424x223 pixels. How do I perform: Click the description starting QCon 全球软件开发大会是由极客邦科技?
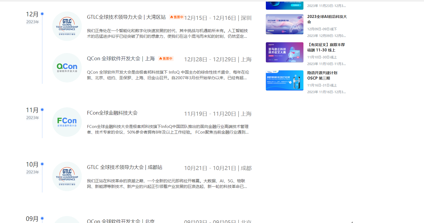[x=168, y=75]
